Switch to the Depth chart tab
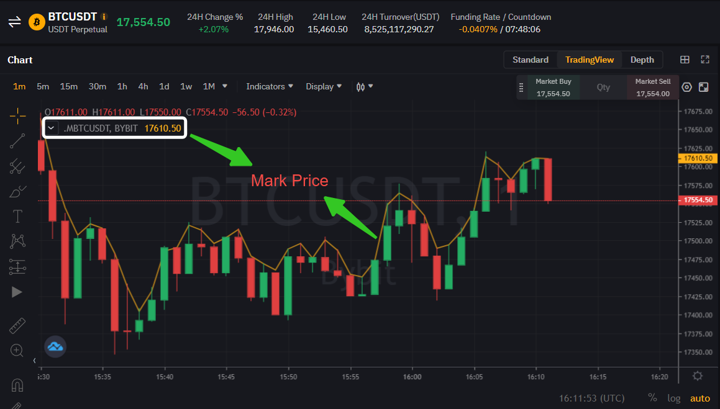 tap(642, 60)
